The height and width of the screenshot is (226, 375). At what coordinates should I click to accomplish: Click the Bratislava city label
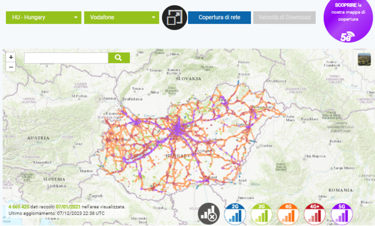132,99
